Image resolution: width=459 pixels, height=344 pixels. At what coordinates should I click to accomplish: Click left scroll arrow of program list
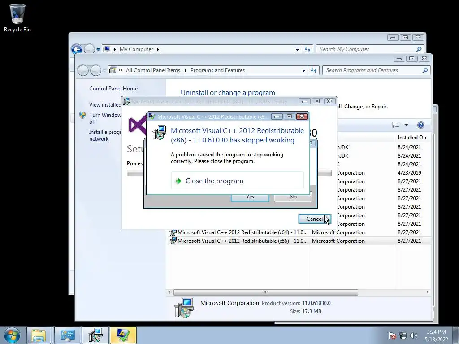pos(169,292)
